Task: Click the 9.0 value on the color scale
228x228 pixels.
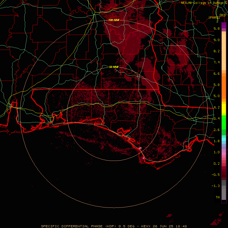Action: [217, 40]
